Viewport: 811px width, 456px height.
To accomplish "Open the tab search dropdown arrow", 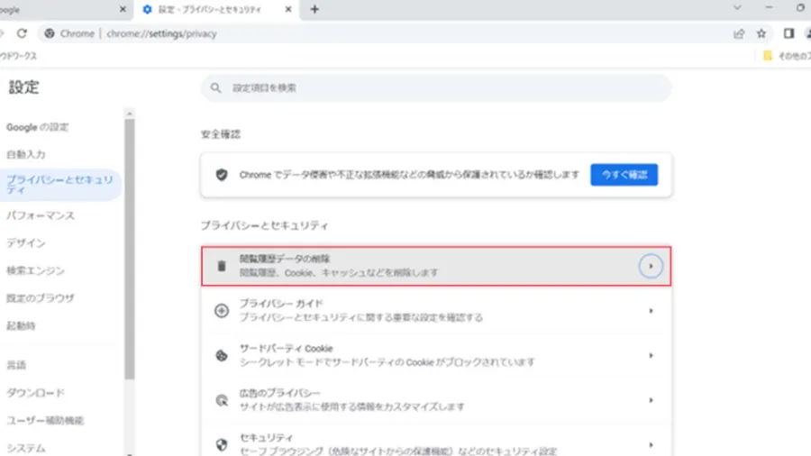I will [737, 8].
